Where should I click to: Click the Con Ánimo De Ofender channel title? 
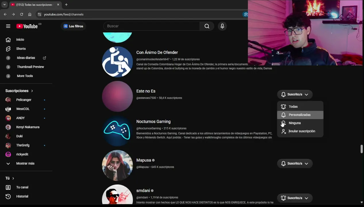(157, 53)
